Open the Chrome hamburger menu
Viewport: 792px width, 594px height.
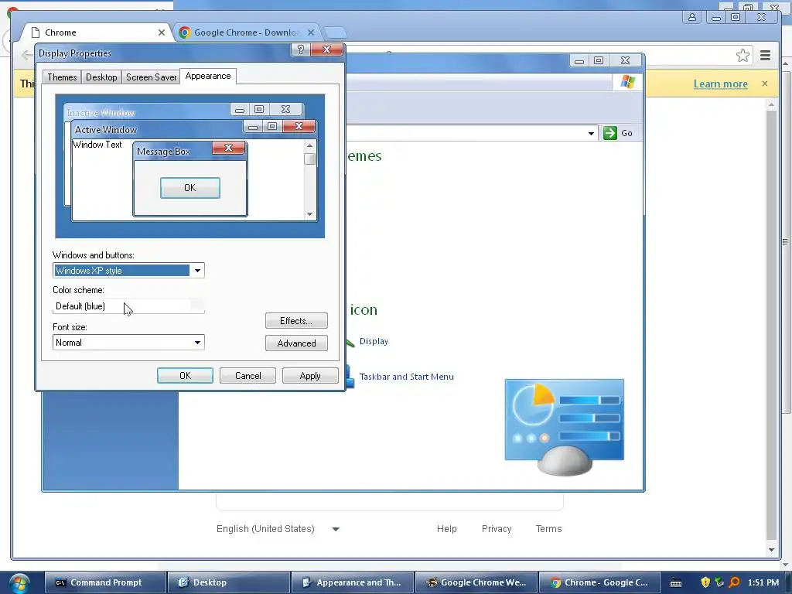click(x=765, y=56)
